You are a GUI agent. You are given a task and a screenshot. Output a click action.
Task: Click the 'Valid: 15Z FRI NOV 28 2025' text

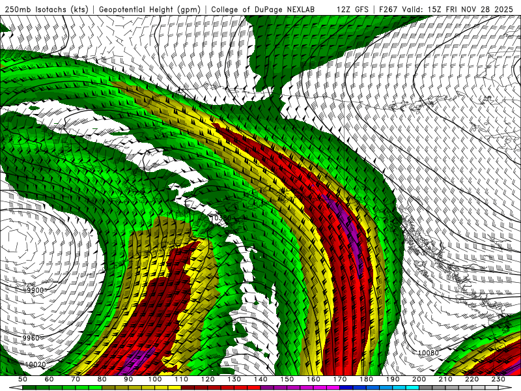458,9
